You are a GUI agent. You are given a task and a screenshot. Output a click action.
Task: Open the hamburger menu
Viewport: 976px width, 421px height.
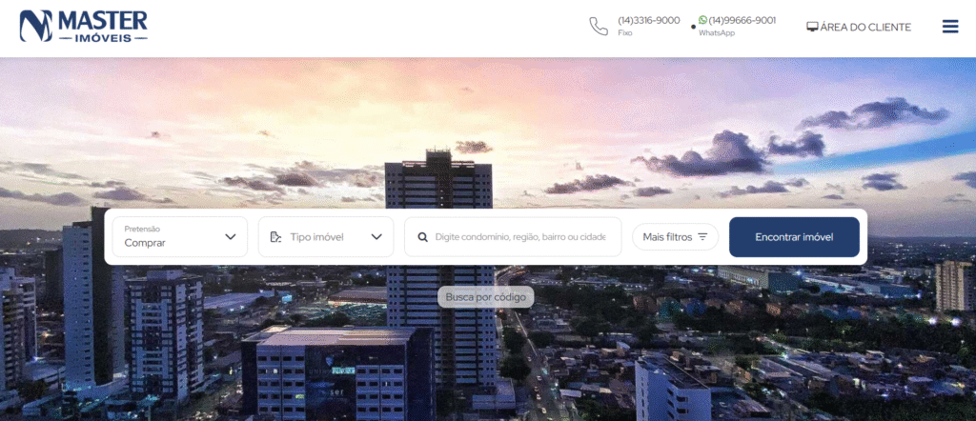pos(949,27)
